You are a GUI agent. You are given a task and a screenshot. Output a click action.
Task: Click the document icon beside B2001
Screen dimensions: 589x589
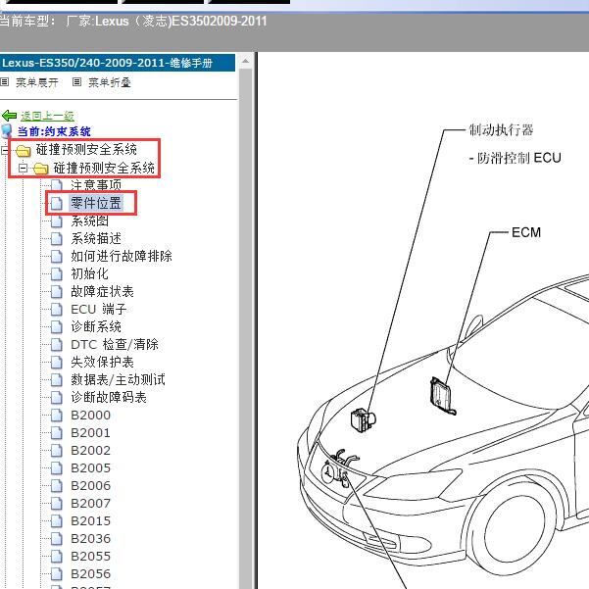pos(56,433)
